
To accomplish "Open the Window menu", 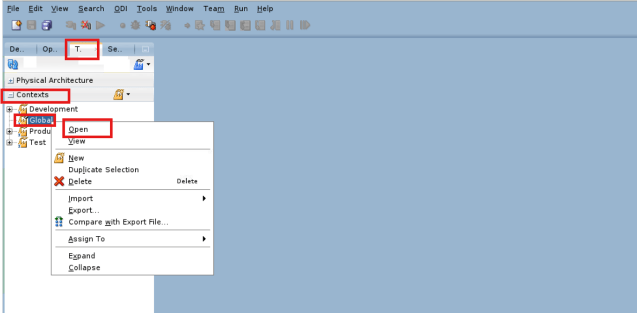I will (x=180, y=9).
